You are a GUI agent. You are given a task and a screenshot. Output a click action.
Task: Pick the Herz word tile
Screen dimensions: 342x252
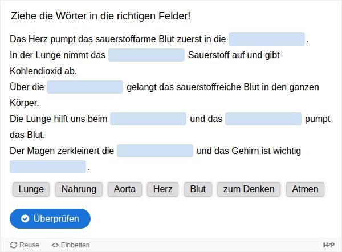163,189
